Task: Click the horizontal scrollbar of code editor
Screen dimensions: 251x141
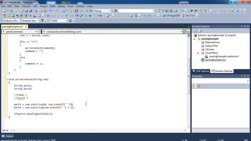Action: click(100, 130)
